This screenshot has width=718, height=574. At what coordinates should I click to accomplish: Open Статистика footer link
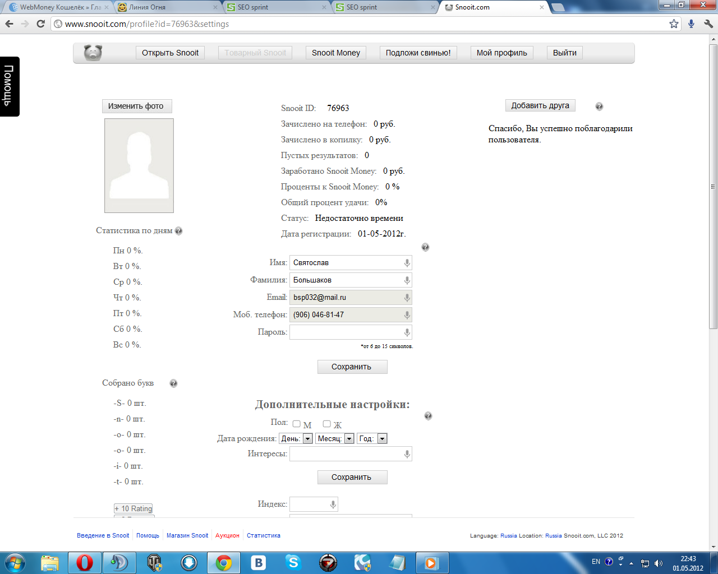[x=264, y=535]
